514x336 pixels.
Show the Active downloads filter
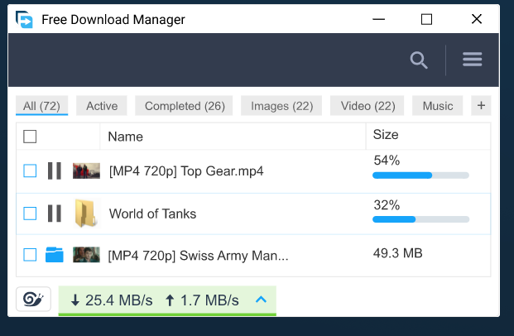(x=102, y=106)
